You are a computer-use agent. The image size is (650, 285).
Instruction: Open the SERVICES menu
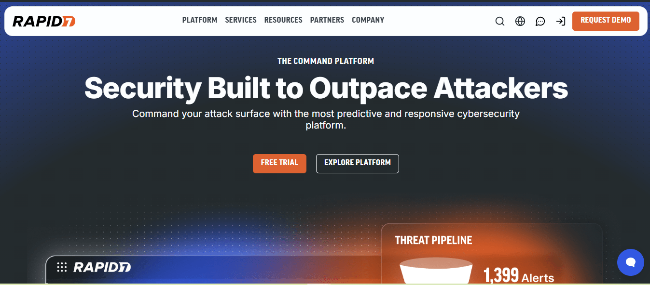[241, 20]
